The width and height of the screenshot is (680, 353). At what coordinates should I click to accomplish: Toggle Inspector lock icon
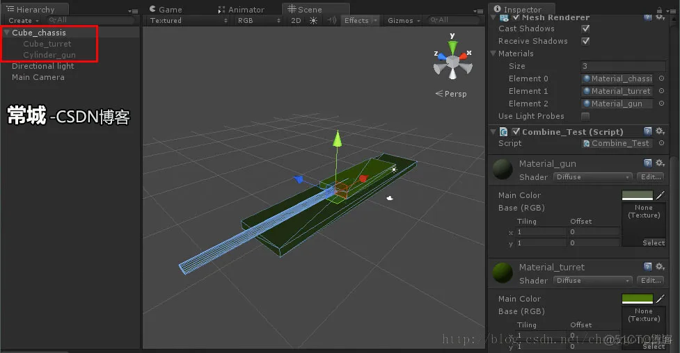[659, 10]
